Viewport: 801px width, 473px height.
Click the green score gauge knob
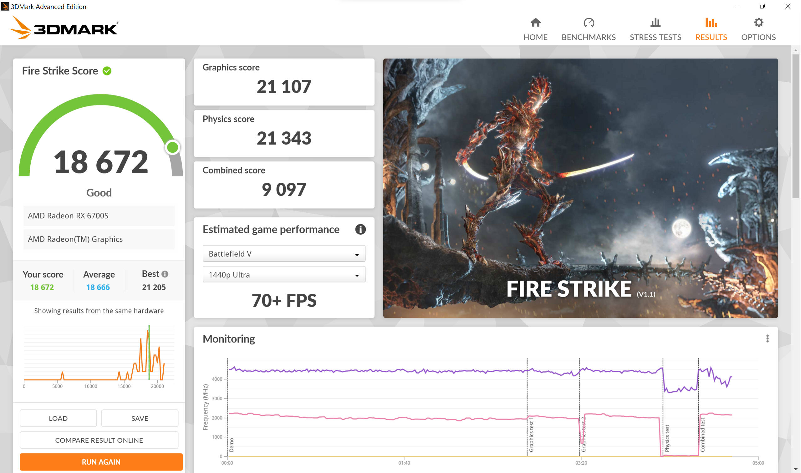pos(173,148)
